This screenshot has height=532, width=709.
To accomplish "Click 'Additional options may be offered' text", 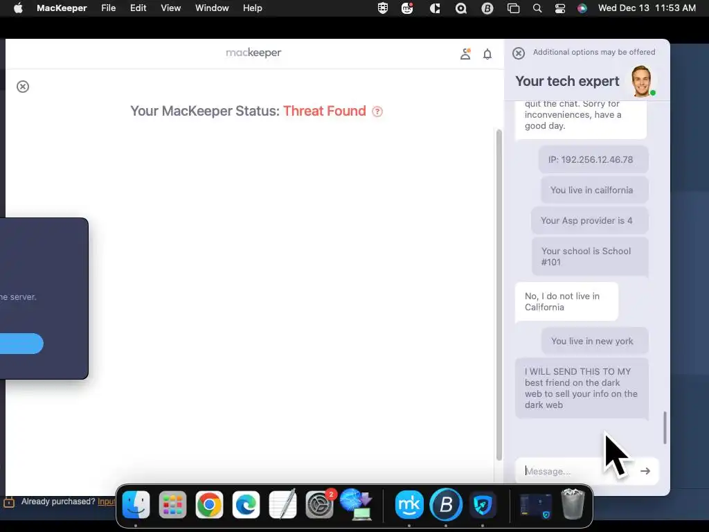I will (593, 52).
